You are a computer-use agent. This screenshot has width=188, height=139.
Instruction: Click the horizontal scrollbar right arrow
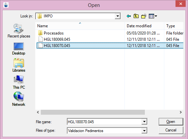pos(180,112)
